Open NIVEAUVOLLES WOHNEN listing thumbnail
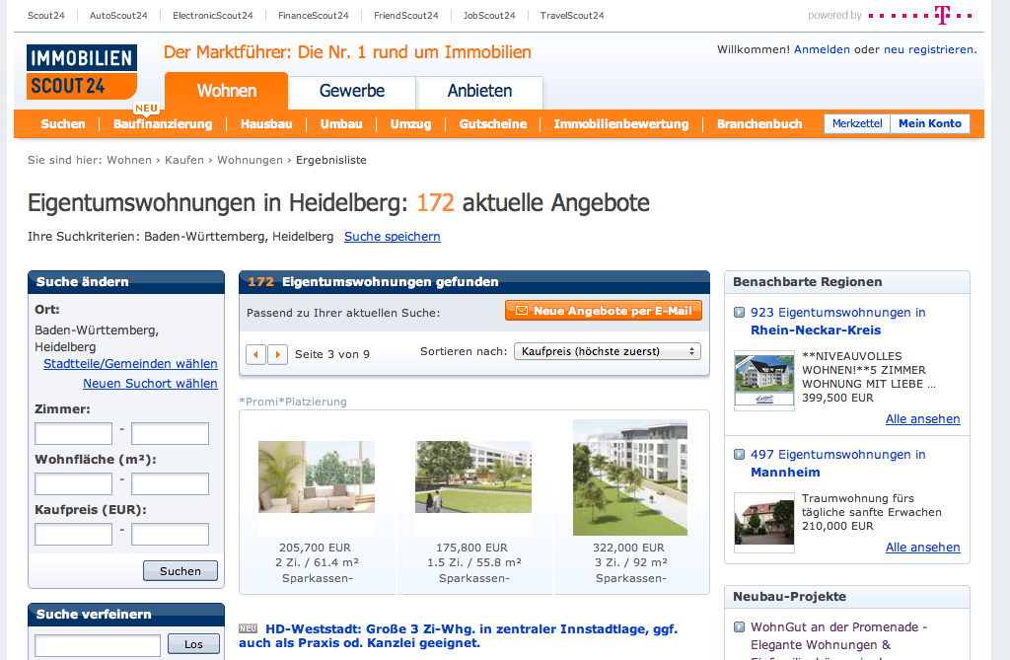1010x660 pixels. (764, 380)
